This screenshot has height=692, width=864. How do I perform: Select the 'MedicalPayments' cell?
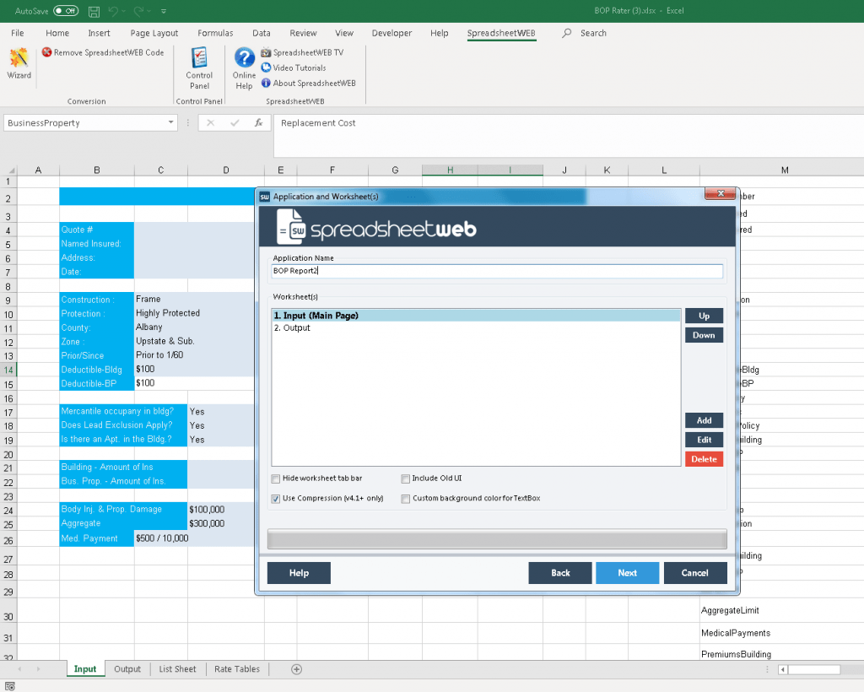point(782,633)
